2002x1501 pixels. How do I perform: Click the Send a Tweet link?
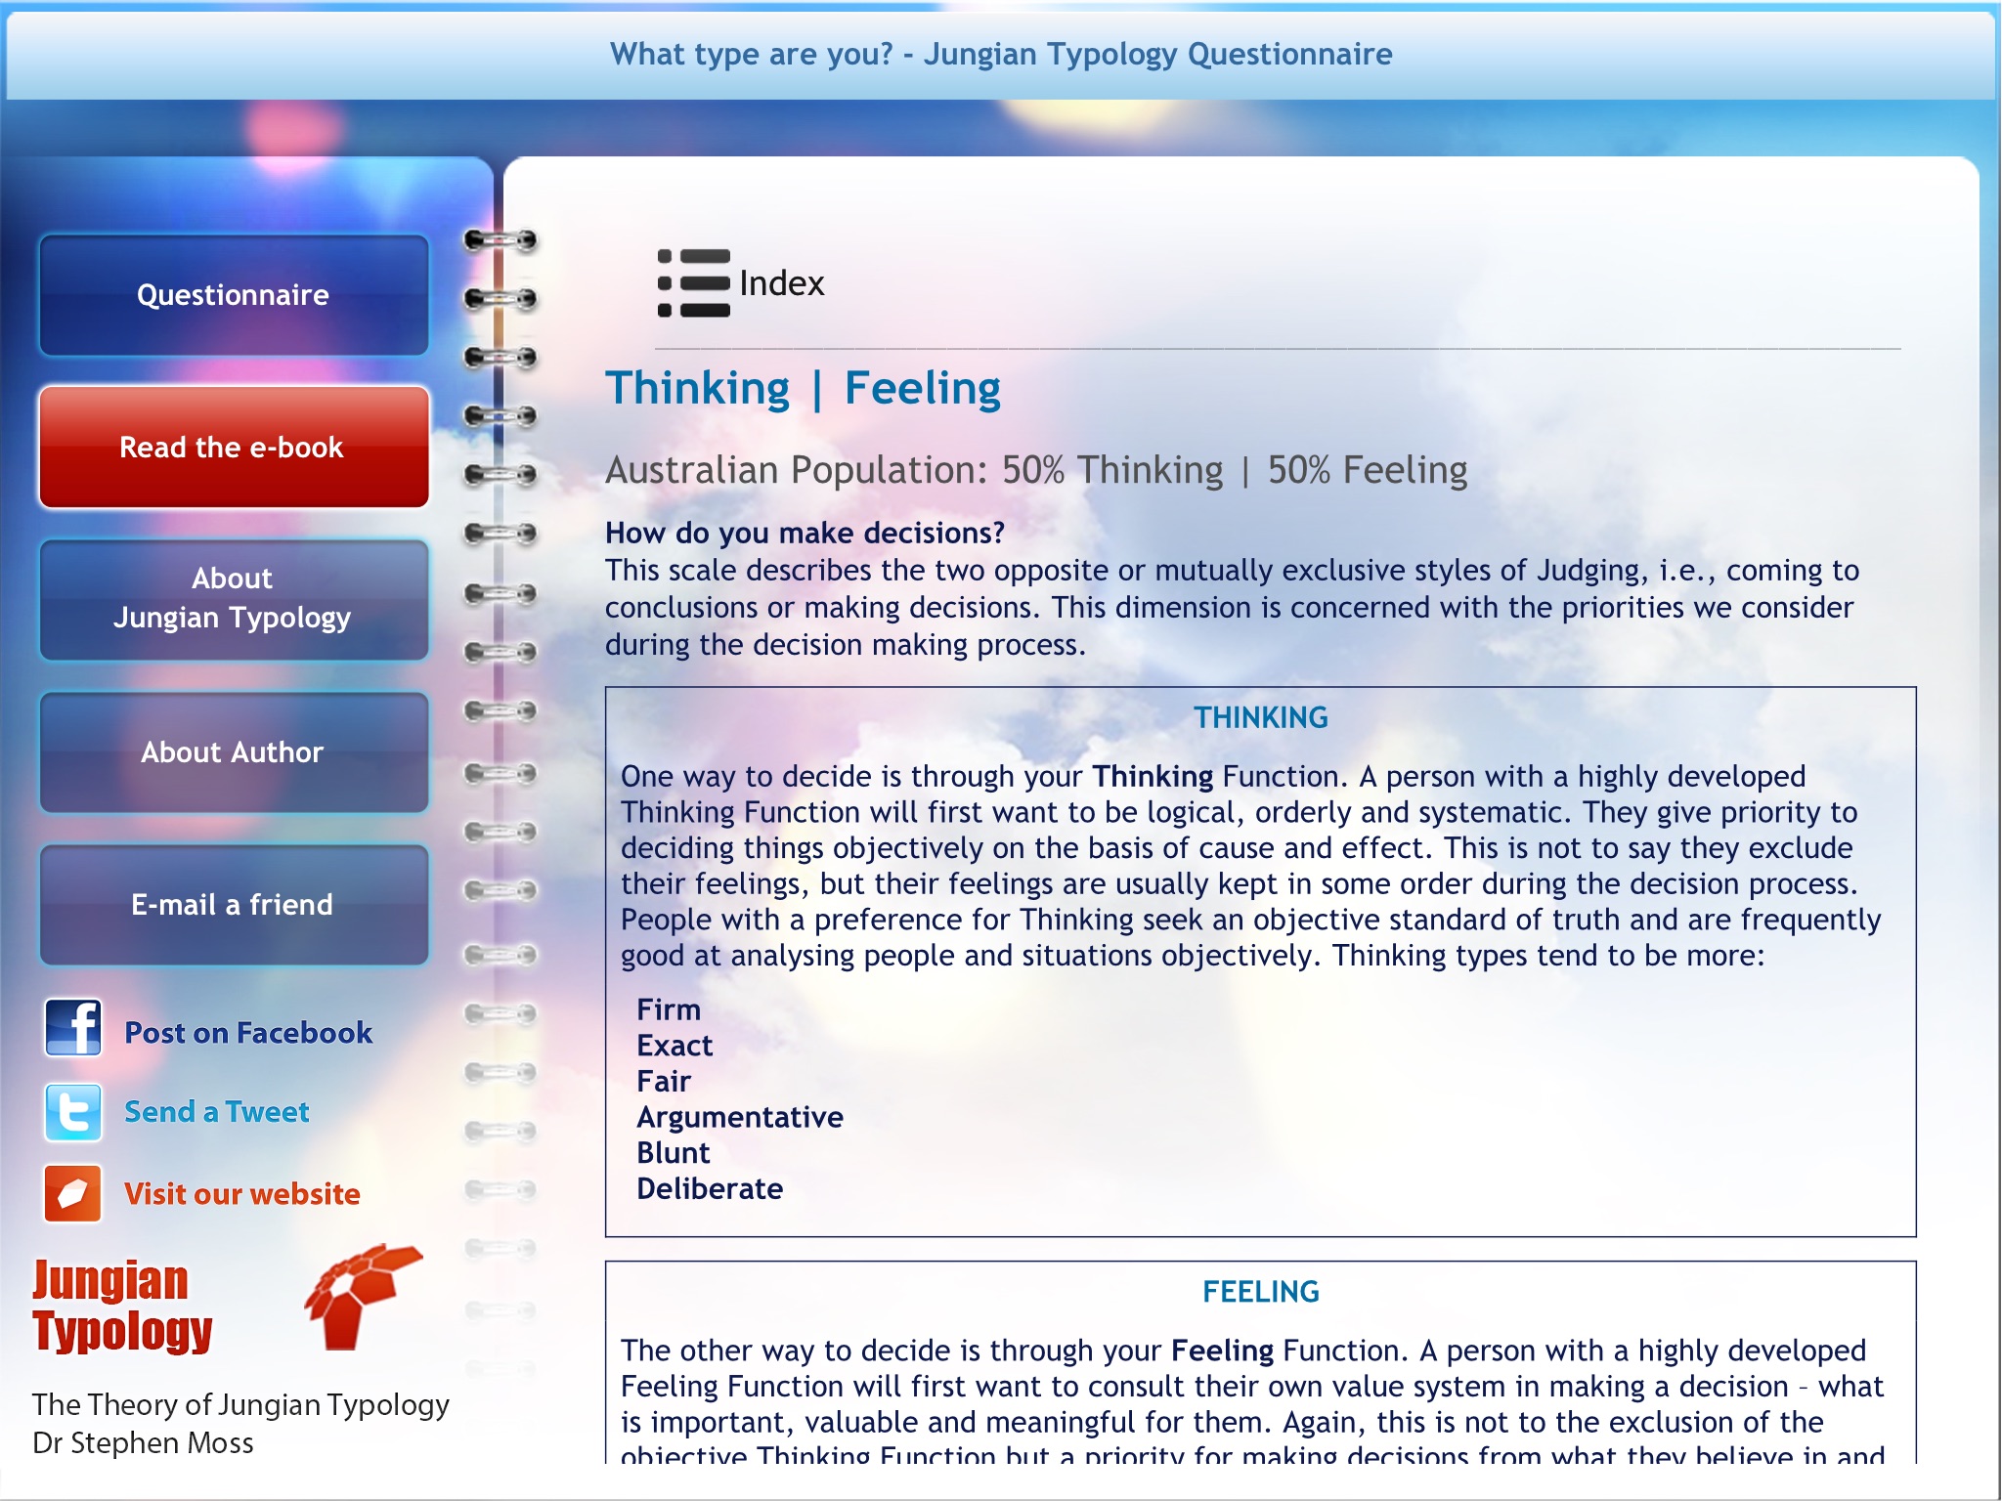coord(216,1112)
